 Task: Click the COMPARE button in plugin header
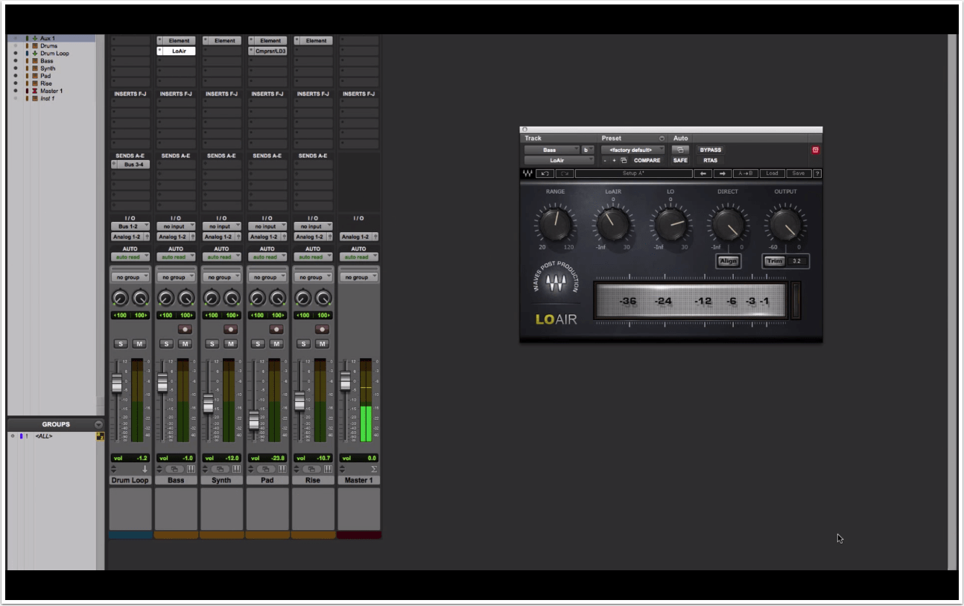[x=647, y=160]
